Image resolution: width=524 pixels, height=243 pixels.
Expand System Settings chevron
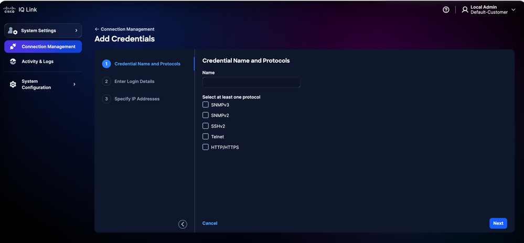pyautogui.click(x=76, y=31)
